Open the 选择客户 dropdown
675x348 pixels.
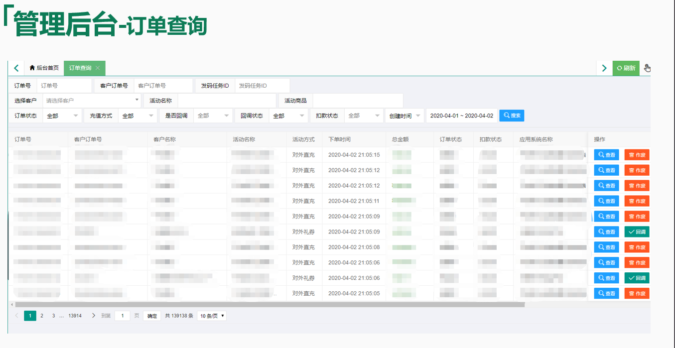[x=92, y=101]
